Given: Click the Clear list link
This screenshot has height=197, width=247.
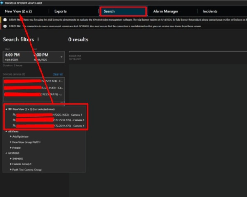Looking at the screenshot, I should click(58, 74).
